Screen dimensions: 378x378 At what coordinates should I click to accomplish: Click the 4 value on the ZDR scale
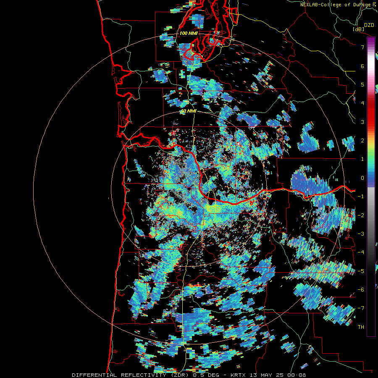362,103
